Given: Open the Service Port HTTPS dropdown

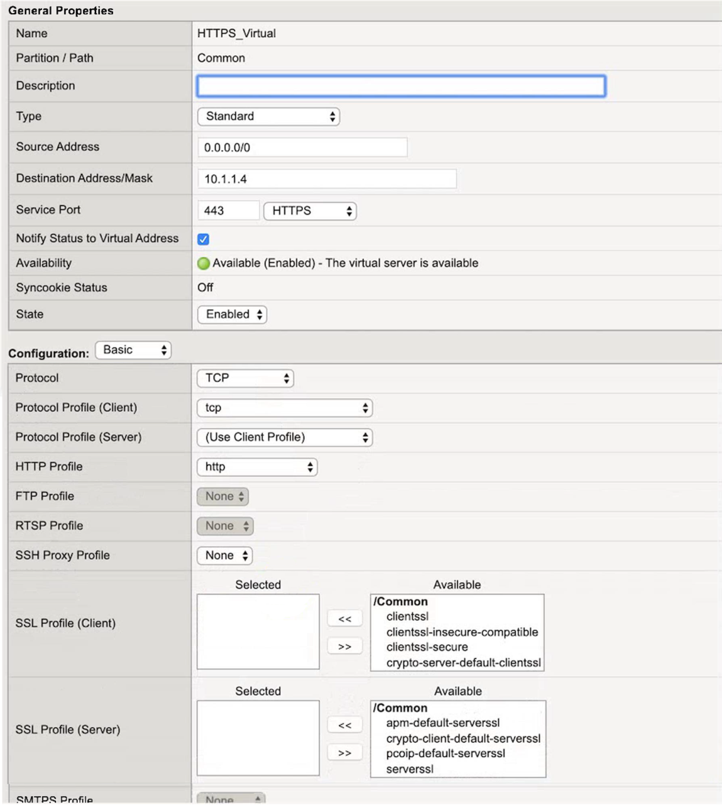Looking at the screenshot, I should [310, 211].
